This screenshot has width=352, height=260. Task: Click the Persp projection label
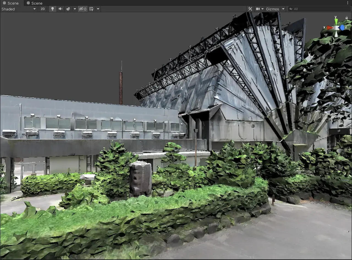[338, 43]
